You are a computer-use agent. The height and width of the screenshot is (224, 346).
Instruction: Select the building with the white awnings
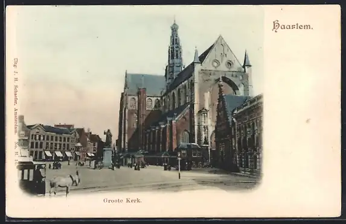click(x=50, y=142)
